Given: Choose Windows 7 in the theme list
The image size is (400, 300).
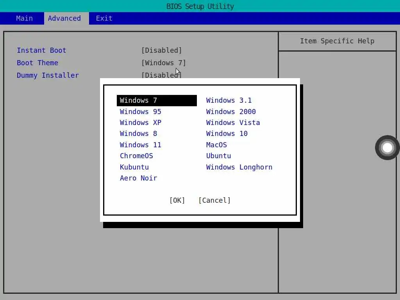Looking at the screenshot, I should pos(157,100).
